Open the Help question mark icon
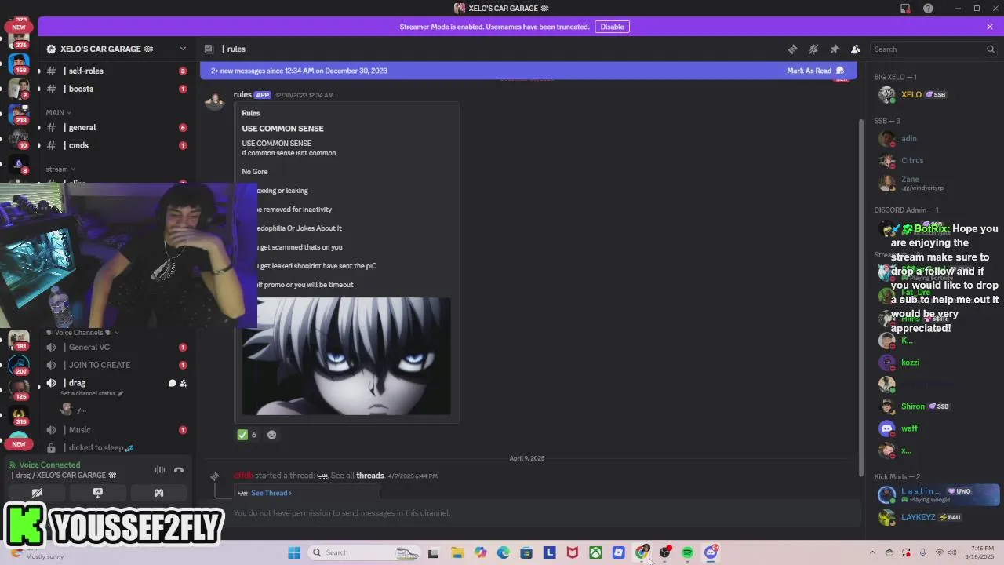 [x=928, y=9]
